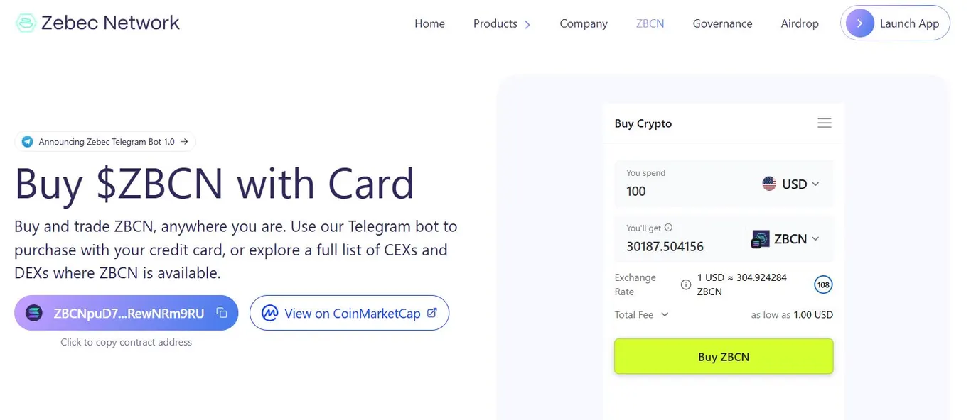Open the ZBCN token selector dropdown
Image resolution: width=971 pixels, height=420 pixels.
(785, 239)
